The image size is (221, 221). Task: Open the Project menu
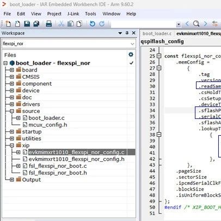click(54, 14)
